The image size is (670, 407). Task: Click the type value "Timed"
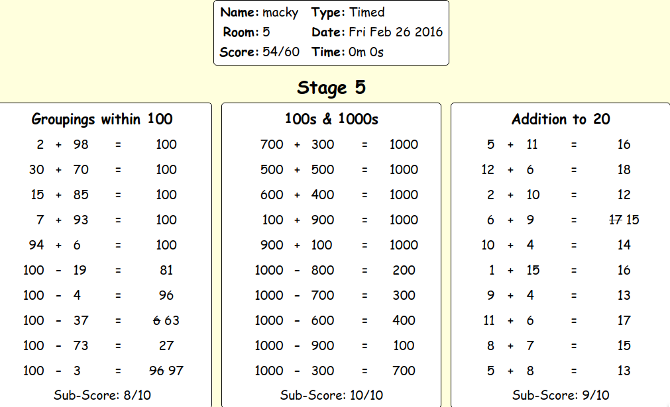(367, 13)
